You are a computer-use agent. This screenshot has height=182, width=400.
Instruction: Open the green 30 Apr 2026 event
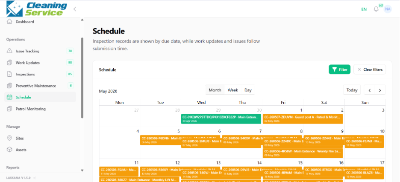[221, 119]
